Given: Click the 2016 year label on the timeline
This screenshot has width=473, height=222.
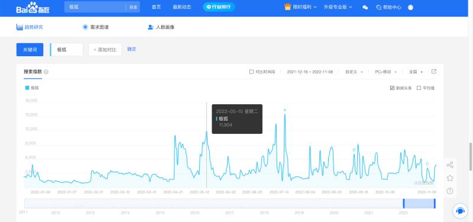Looking at the screenshot, I should 195,213.
